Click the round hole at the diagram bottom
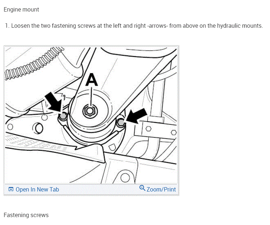 (125, 178)
